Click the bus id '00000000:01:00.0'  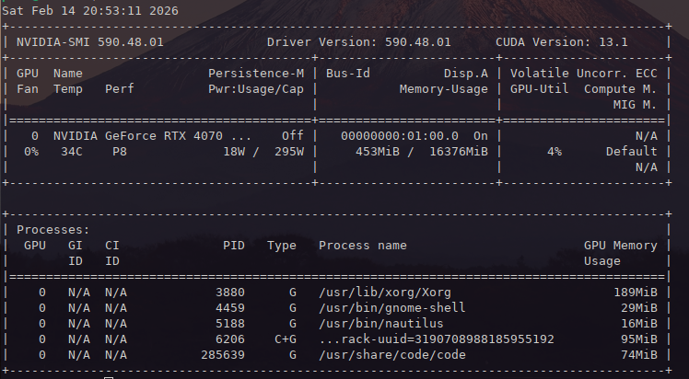coord(400,136)
